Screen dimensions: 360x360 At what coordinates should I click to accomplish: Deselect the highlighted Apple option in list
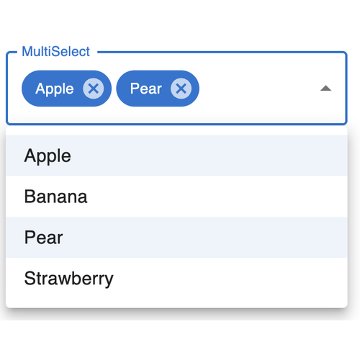[x=176, y=156]
